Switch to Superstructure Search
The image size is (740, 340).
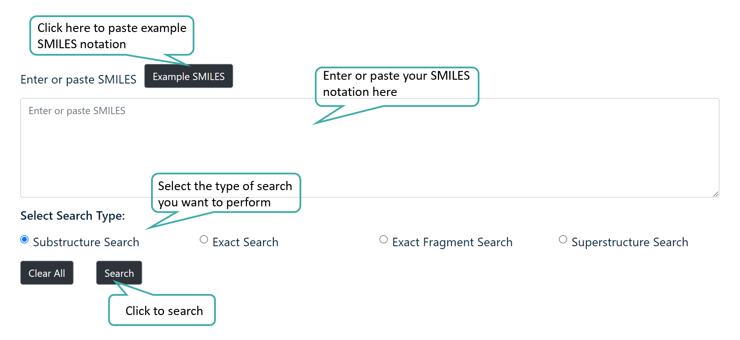coord(563,239)
